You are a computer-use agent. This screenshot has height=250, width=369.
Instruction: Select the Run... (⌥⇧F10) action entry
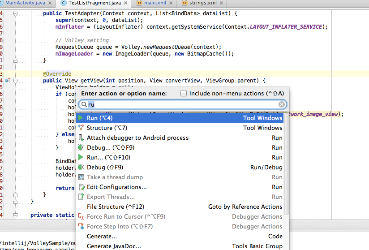coord(108,157)
